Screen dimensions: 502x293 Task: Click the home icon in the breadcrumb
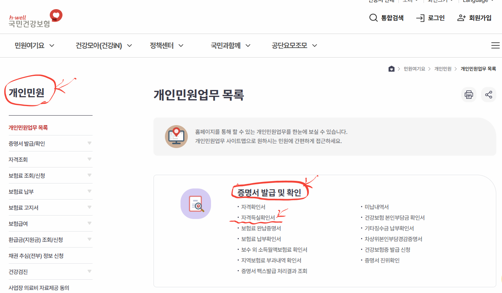point(391,69)
